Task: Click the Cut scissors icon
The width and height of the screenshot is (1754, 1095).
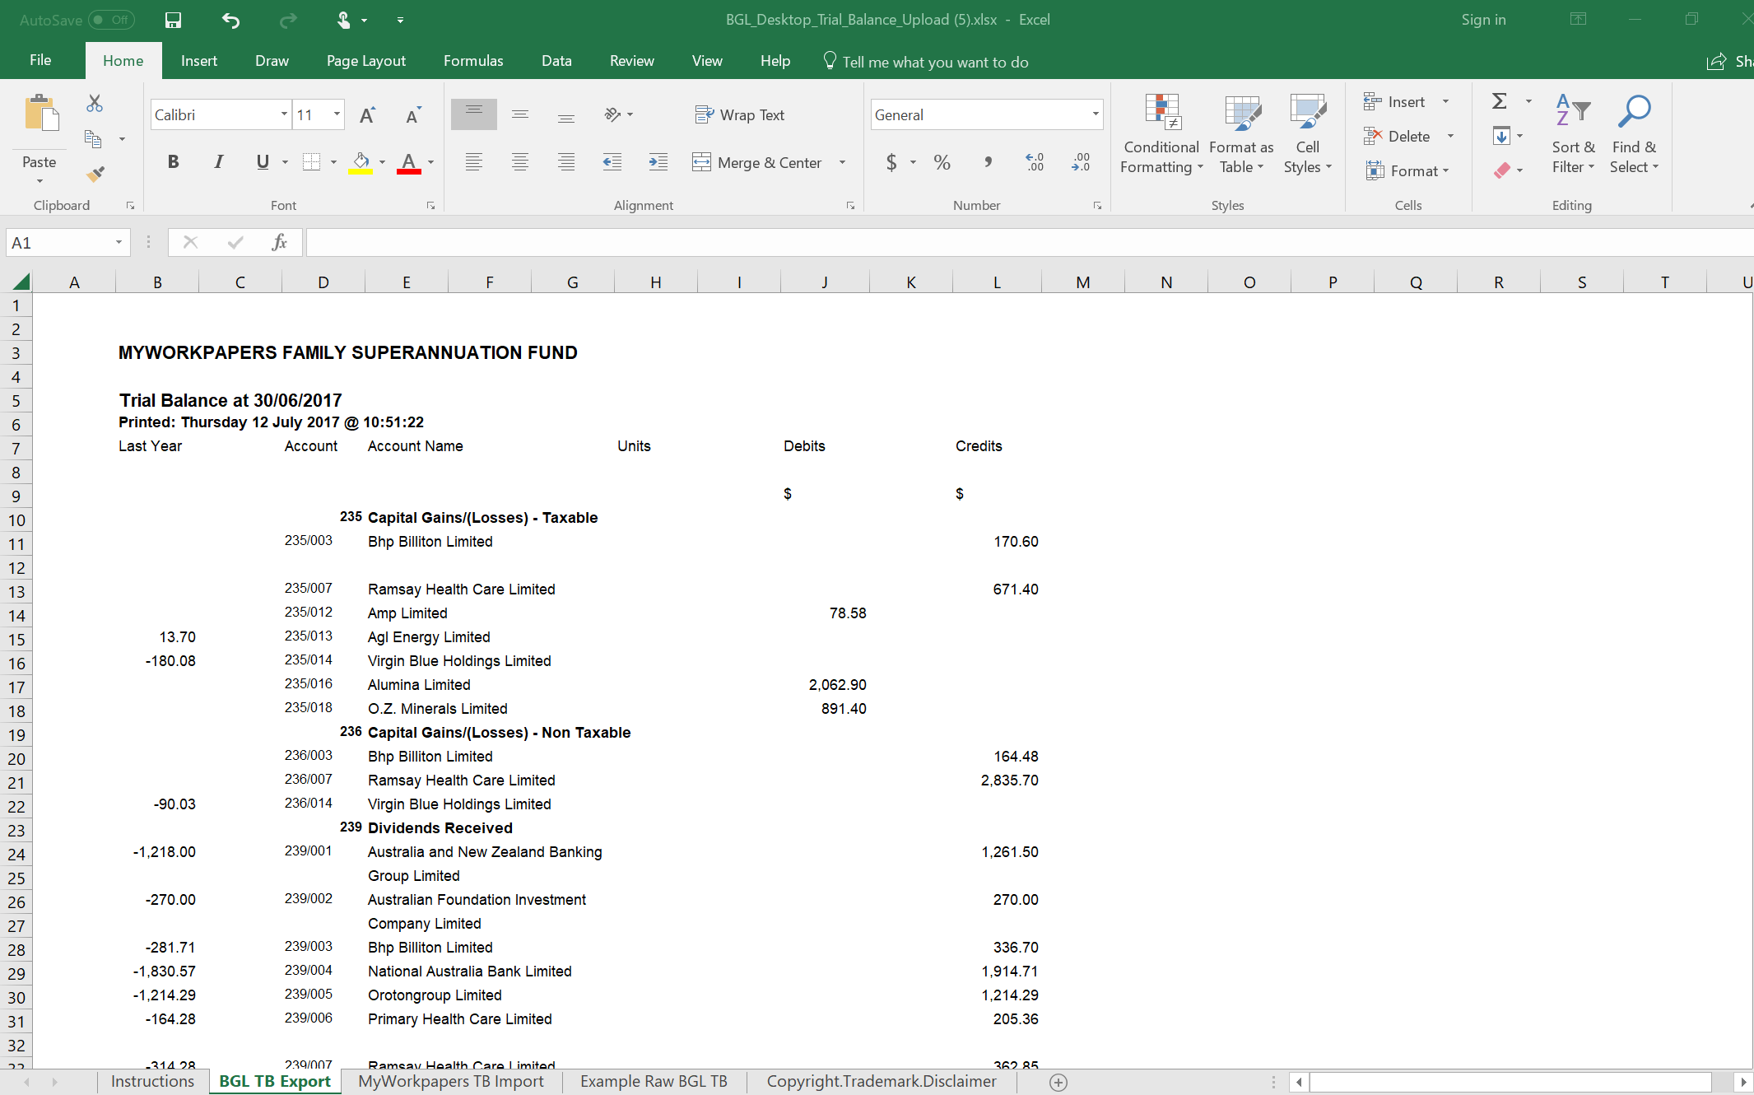Action: coord(95,103)
